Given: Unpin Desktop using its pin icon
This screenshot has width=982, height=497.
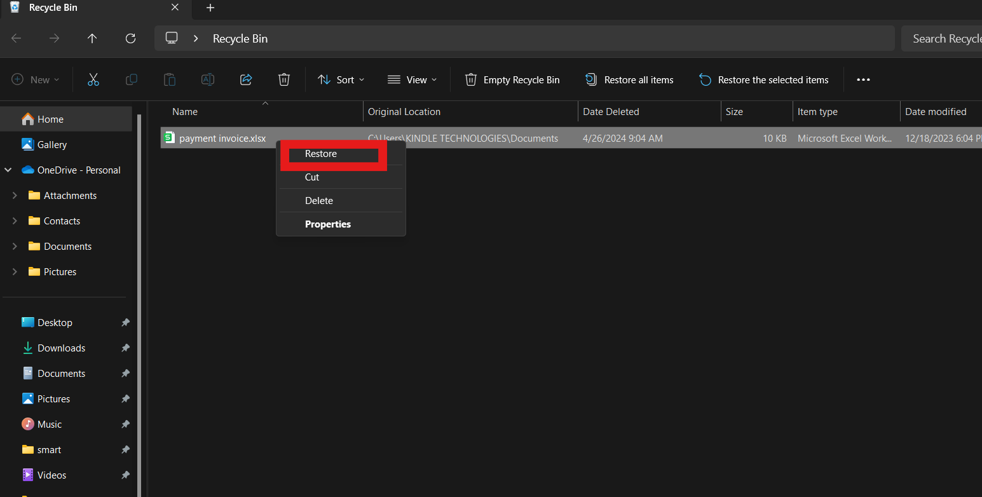Looking at the screenshot, I should [x=125, y=323].
